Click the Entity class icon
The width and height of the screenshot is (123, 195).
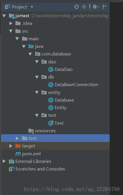pyautogui.click(x=51, y=108)
